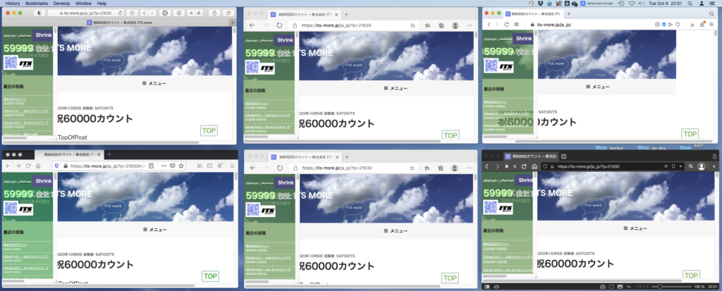Click the Home icon in the dark Vivaldi window
722x291 pixels.
tap(534, 166)
